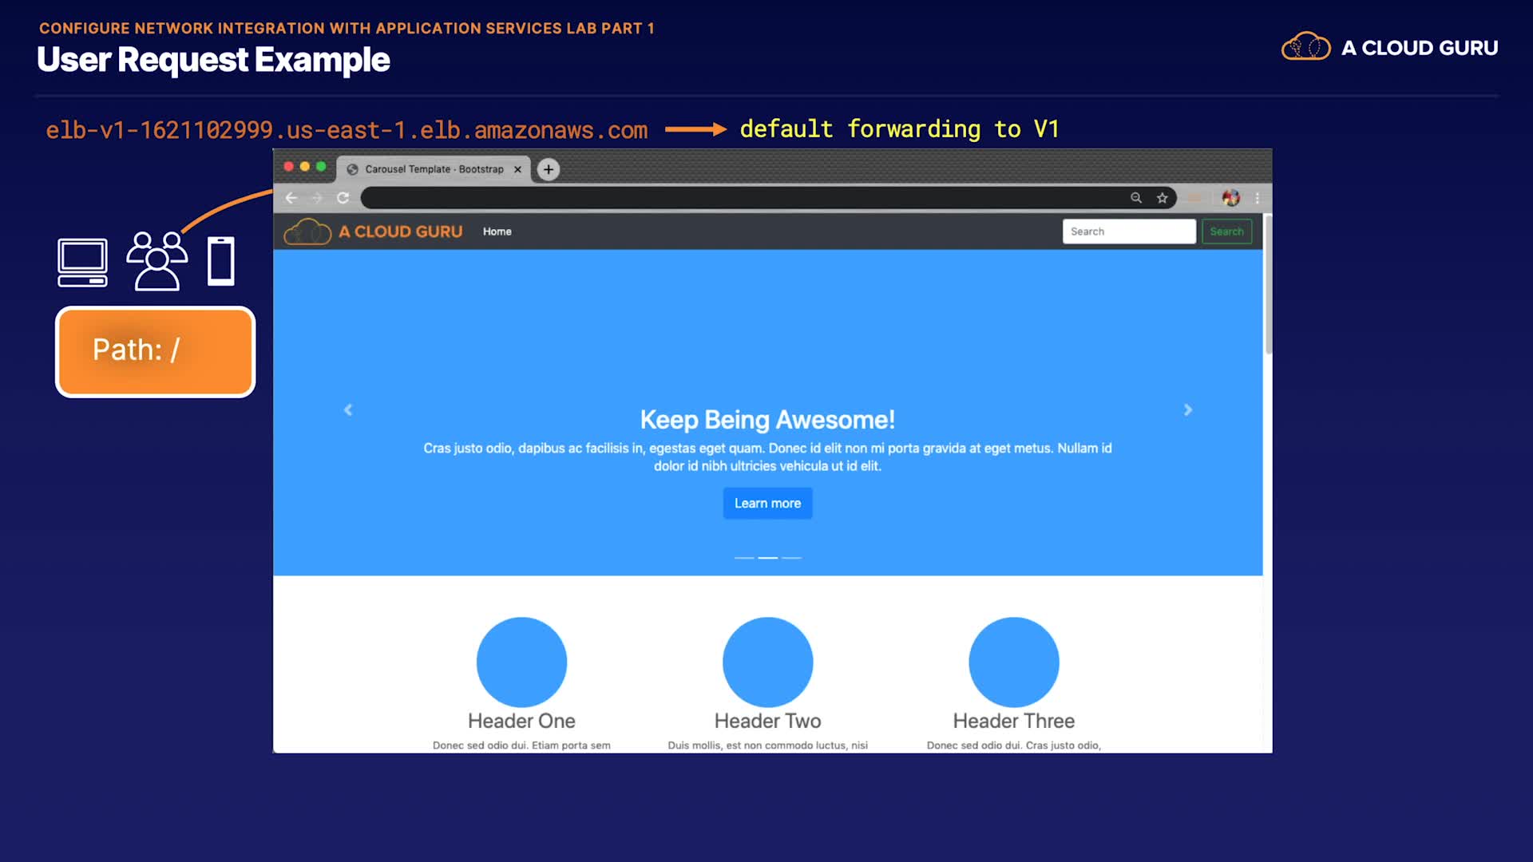This screenshot has height=862, width=1533.
Task: Select the third carousel indicator
Action: 791,558
